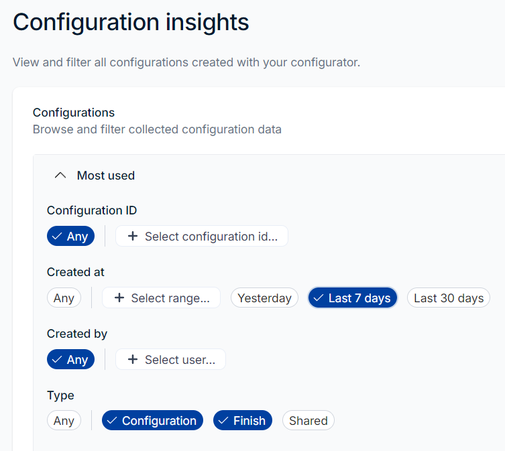Click the Most used section label
505x451 pixels.
(106, 176)
